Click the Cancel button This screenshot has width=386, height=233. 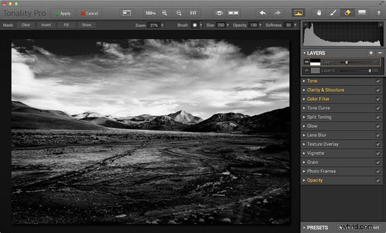pyautogui.click(x=89, y=13)
